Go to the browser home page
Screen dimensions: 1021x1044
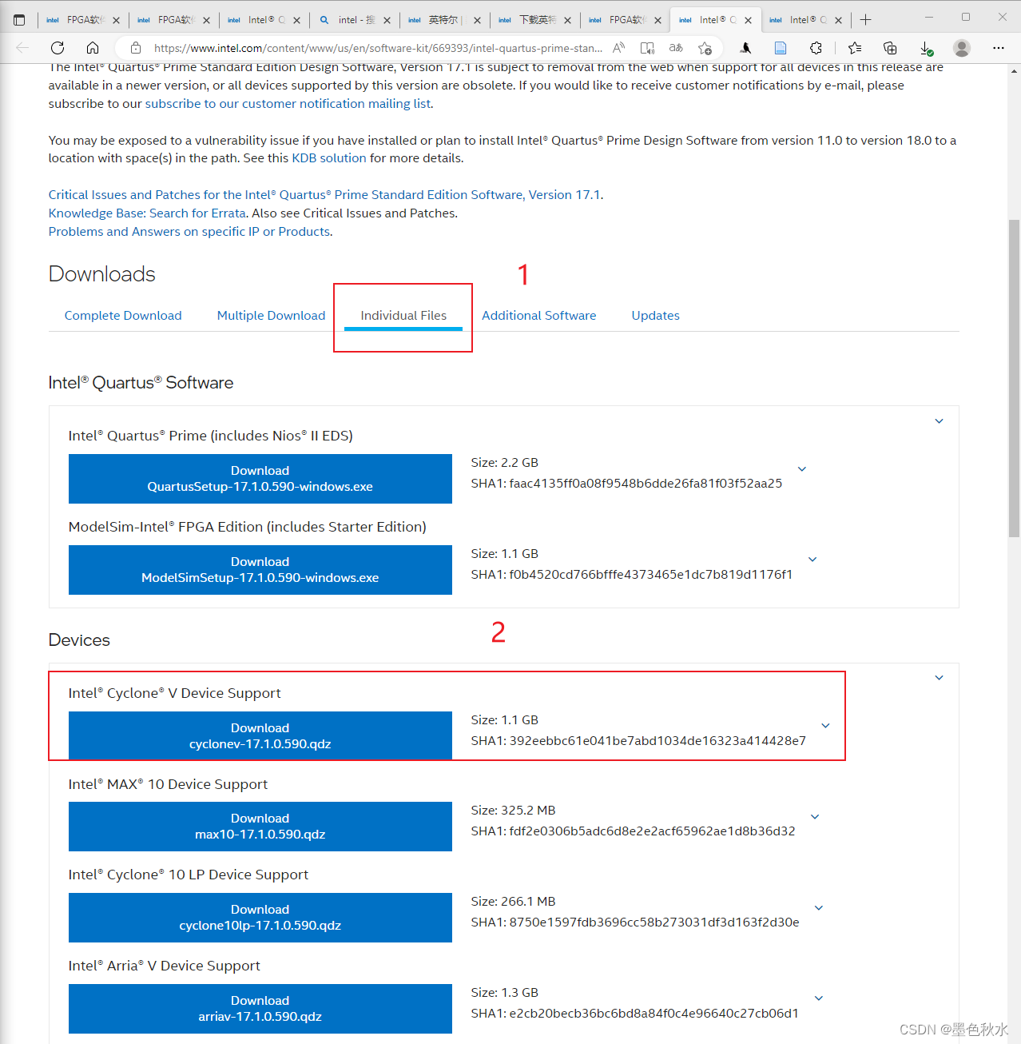coord(92,48)
